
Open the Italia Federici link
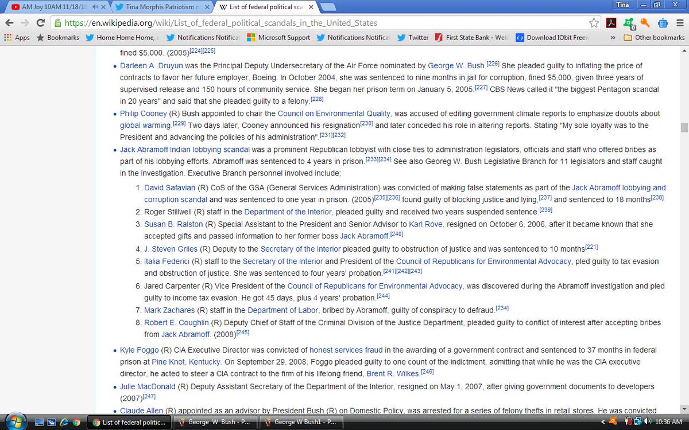pyautogui.click(x=167, y=261)
